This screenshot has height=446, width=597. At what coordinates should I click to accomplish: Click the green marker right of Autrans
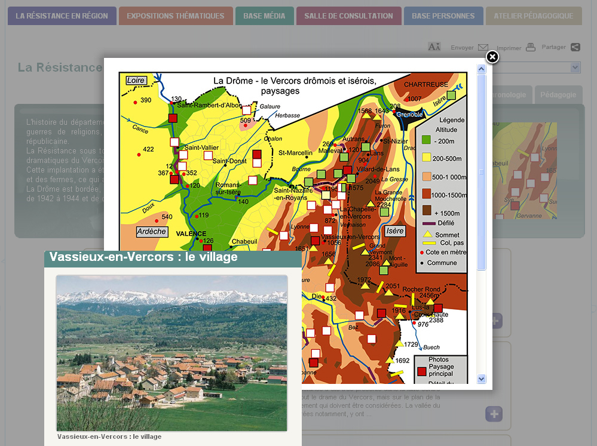click(366, 146)
